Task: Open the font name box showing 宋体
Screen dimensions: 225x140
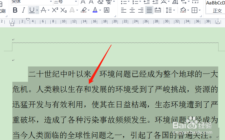Action: click(32, 2)
